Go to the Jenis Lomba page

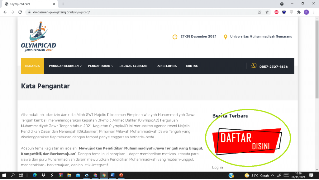point(167,66)
